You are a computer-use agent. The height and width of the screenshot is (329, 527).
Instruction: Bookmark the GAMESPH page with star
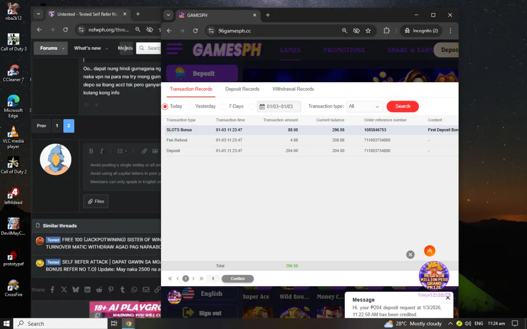368,31
